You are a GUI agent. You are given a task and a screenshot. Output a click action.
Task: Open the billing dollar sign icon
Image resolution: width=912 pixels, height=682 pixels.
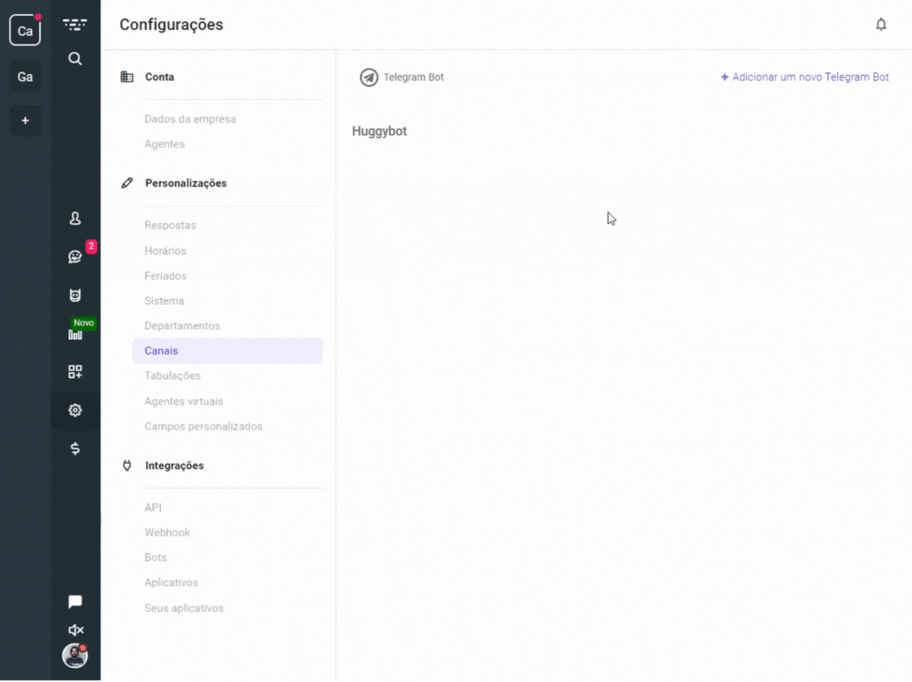(75, 449)
